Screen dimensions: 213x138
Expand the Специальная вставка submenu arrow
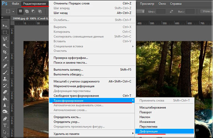click(133, 47)
